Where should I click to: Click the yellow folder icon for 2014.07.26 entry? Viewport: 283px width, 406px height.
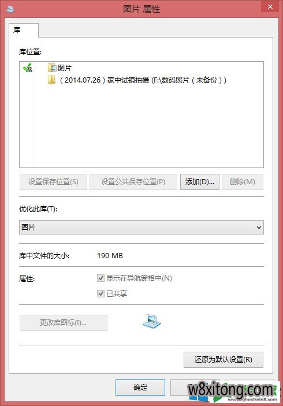[x=51, y=80]
